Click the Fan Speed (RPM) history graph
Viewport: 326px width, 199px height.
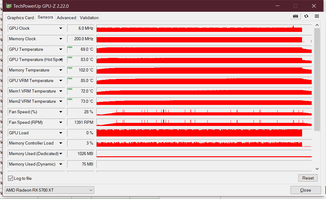(204, 122)
